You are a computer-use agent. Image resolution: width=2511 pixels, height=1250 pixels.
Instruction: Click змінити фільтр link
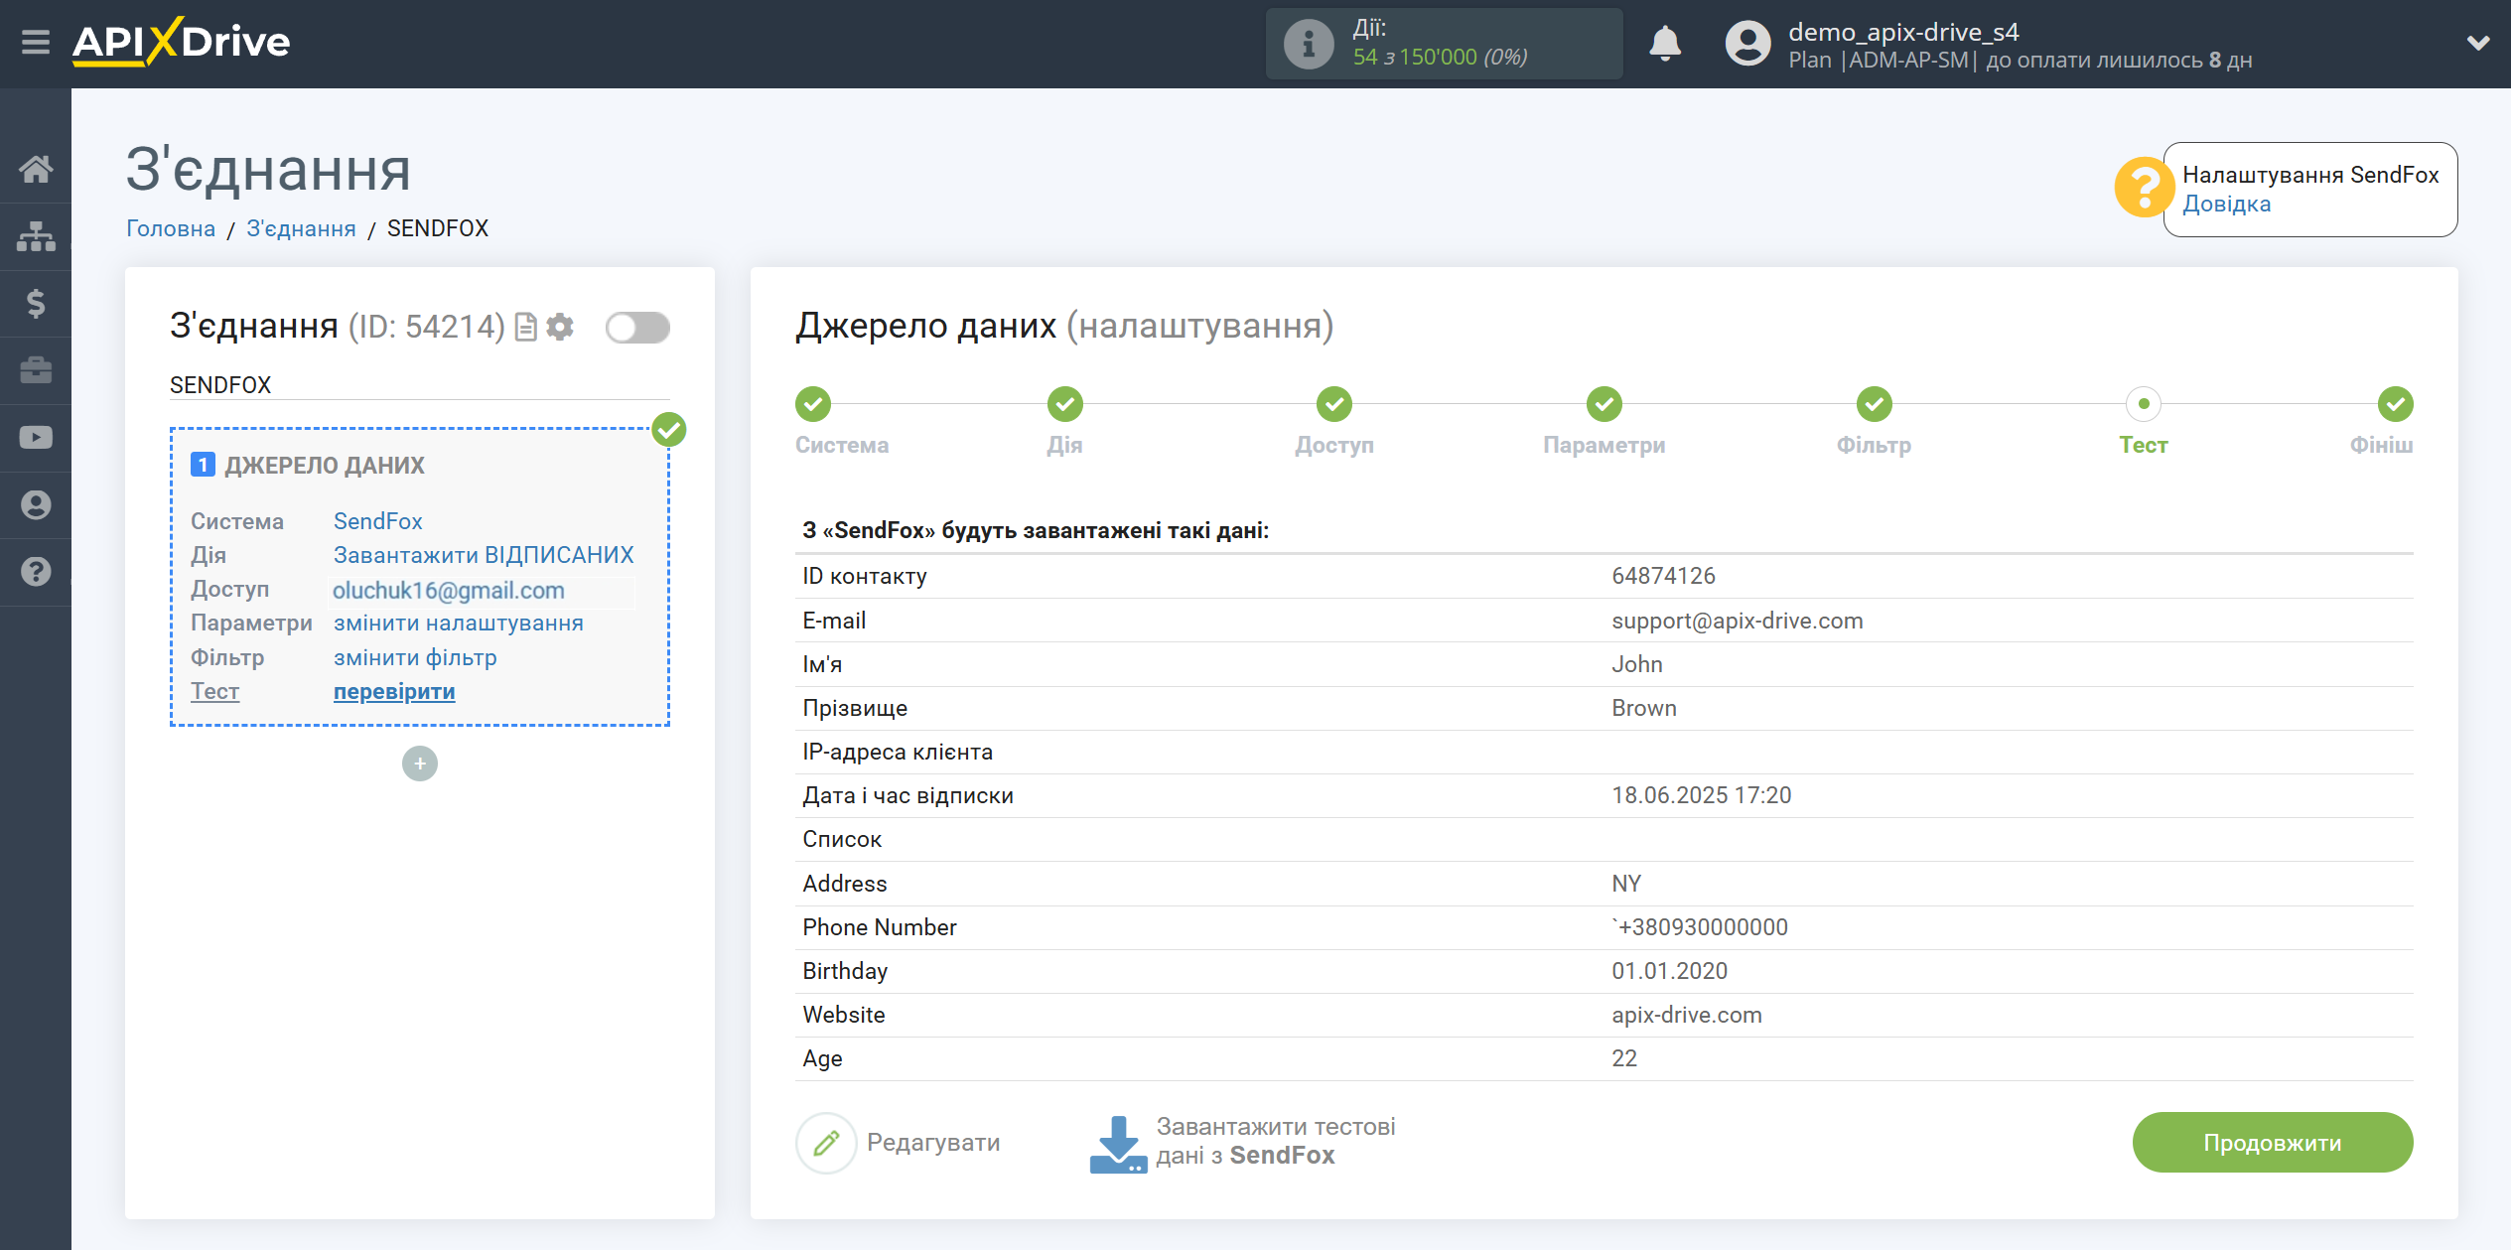[x=415, y=657]
